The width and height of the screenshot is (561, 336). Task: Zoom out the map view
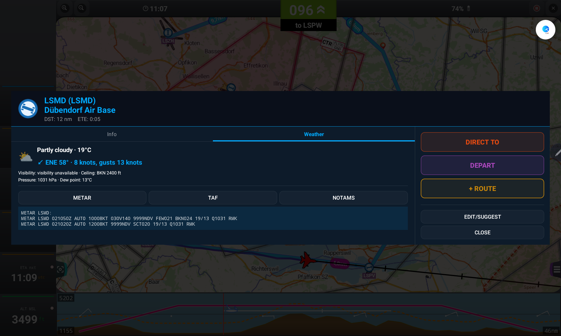(x=81, y=8)
